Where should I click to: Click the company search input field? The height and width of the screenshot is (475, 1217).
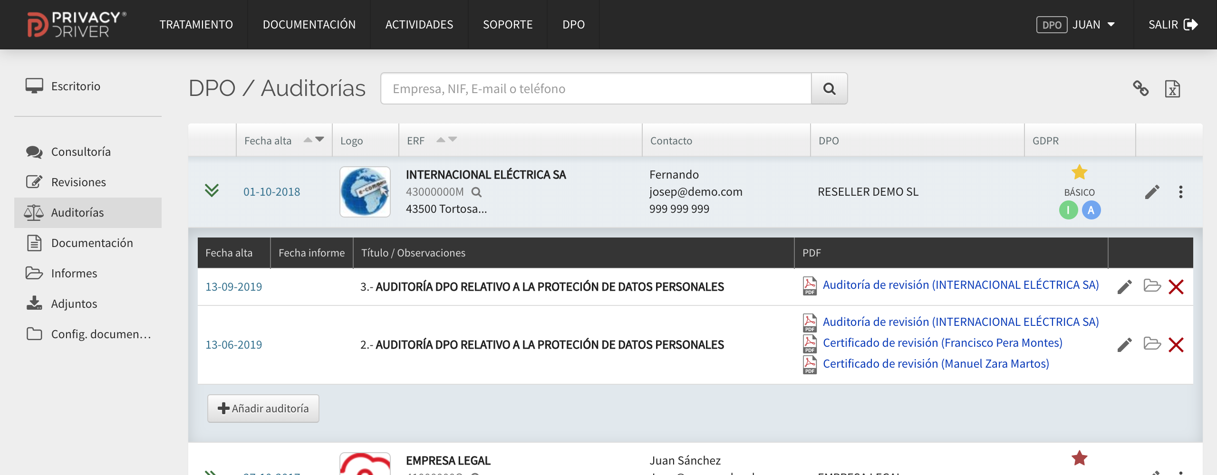pyautogui.click(x=596, y=89)
